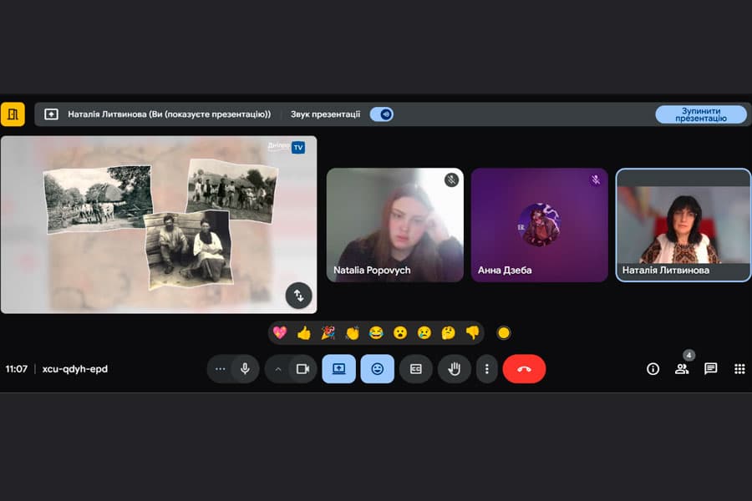The width and height of the screenshot is (752, 501).
Task: Open the activities grid icon
Action: click(x=739, y=369)
